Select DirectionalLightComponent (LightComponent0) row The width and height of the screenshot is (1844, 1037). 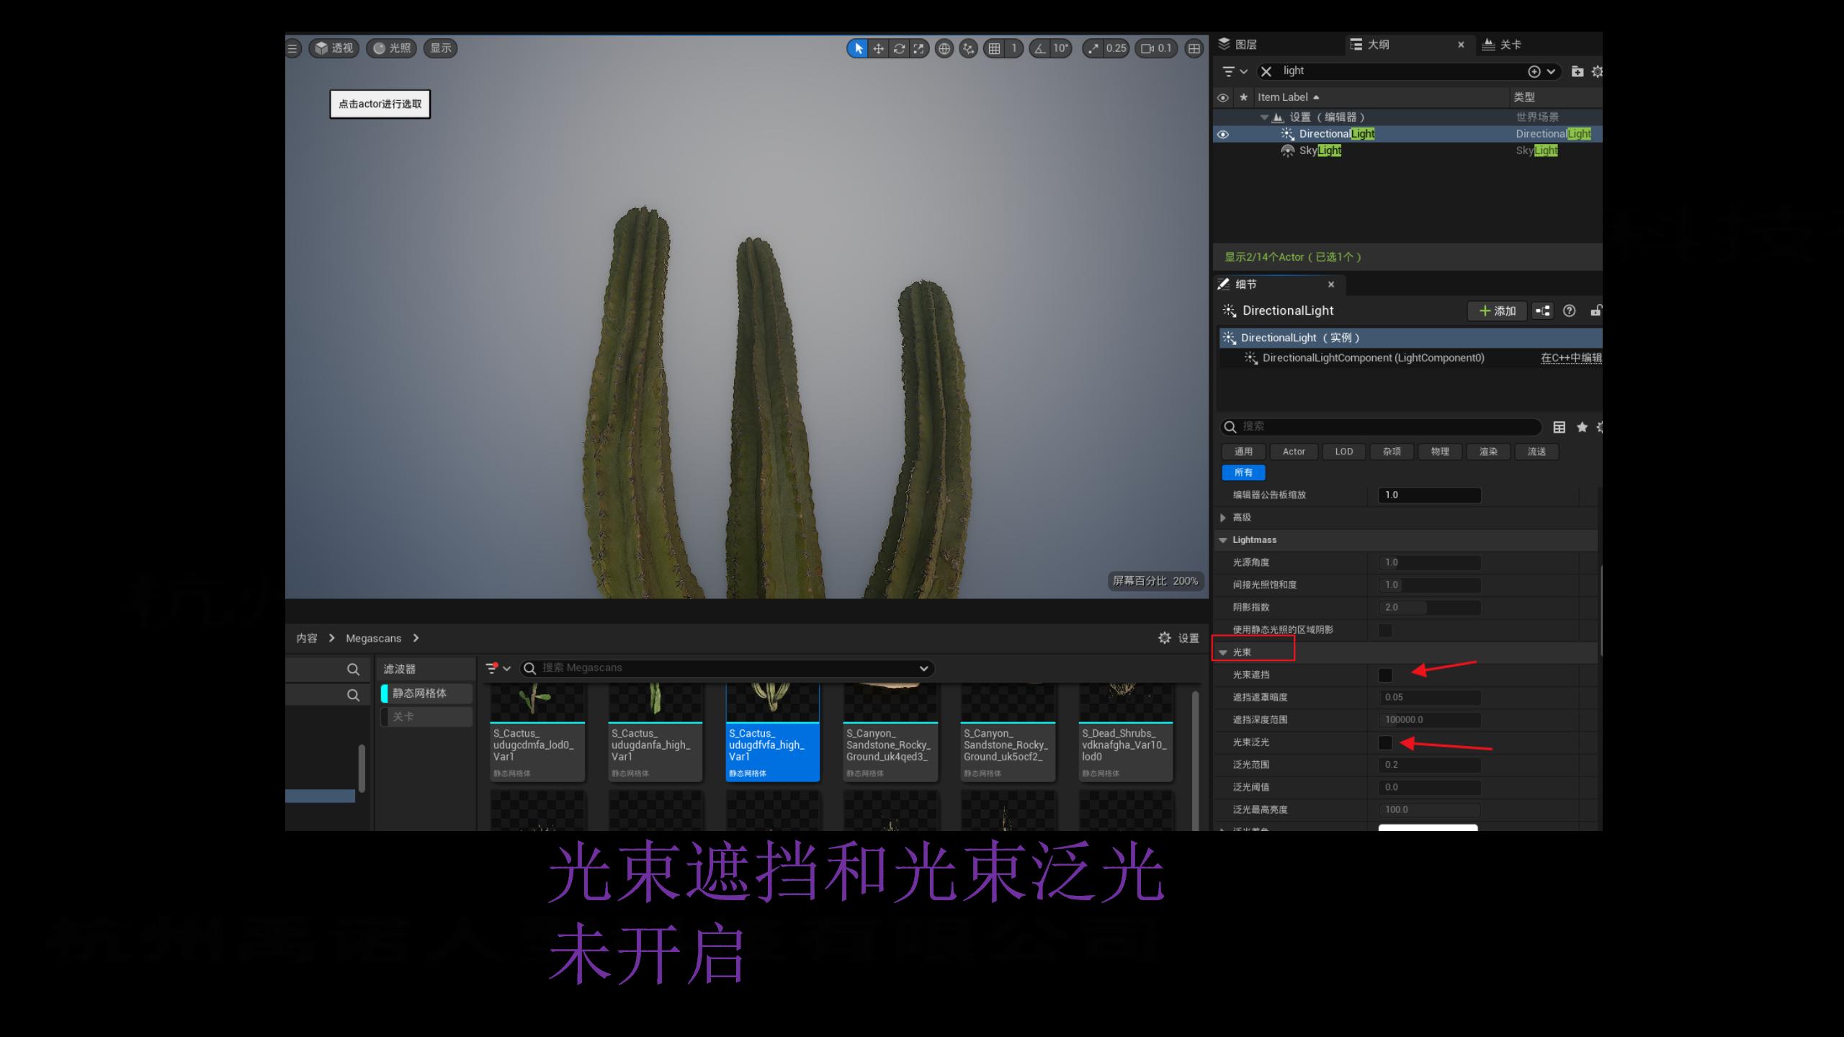(1373, 358)
